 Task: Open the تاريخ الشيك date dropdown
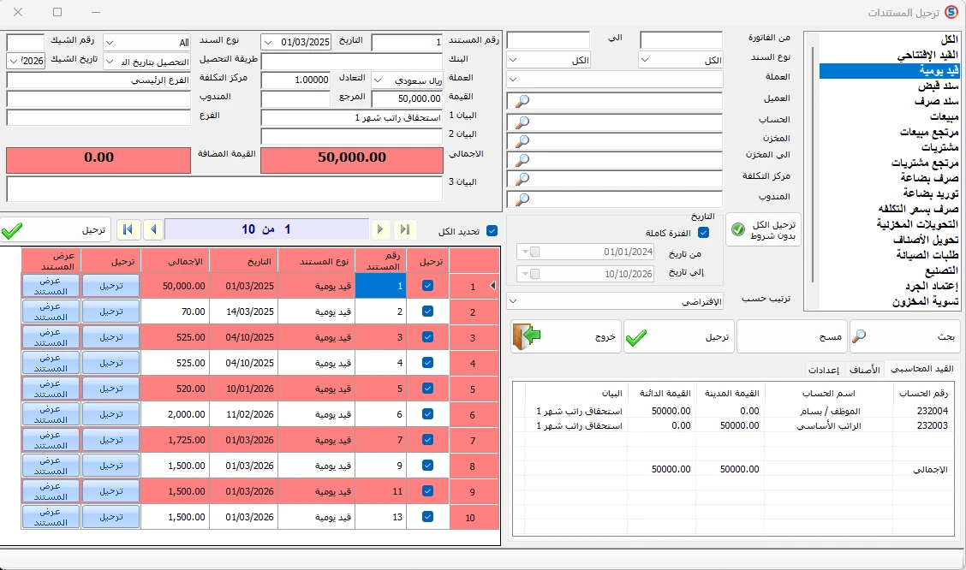click(14, 61)
